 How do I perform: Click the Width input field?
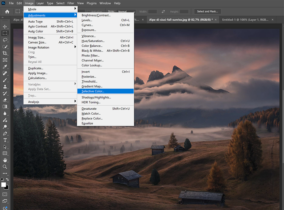[153, 12]
